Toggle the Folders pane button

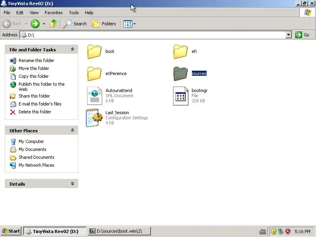tap(104, 24)
